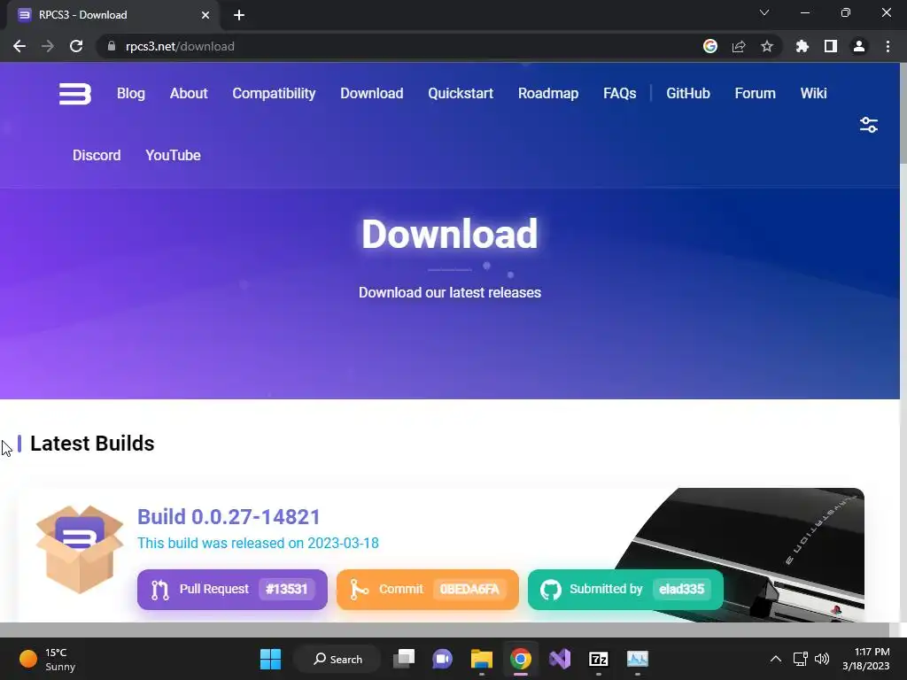Open the Quickstart guide

(461, 93)
